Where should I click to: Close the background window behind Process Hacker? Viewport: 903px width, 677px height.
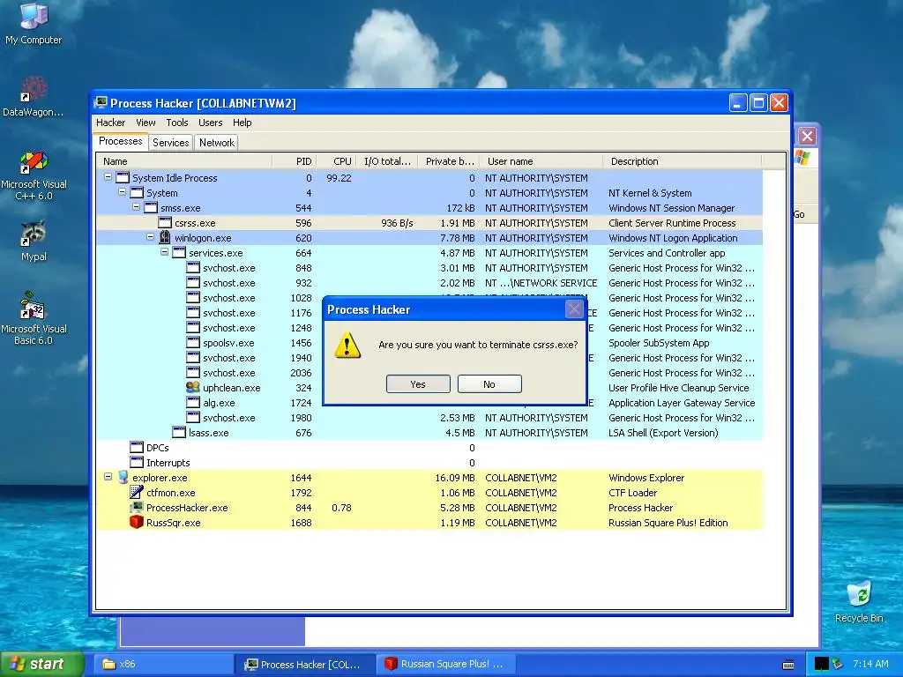(807, 137)
